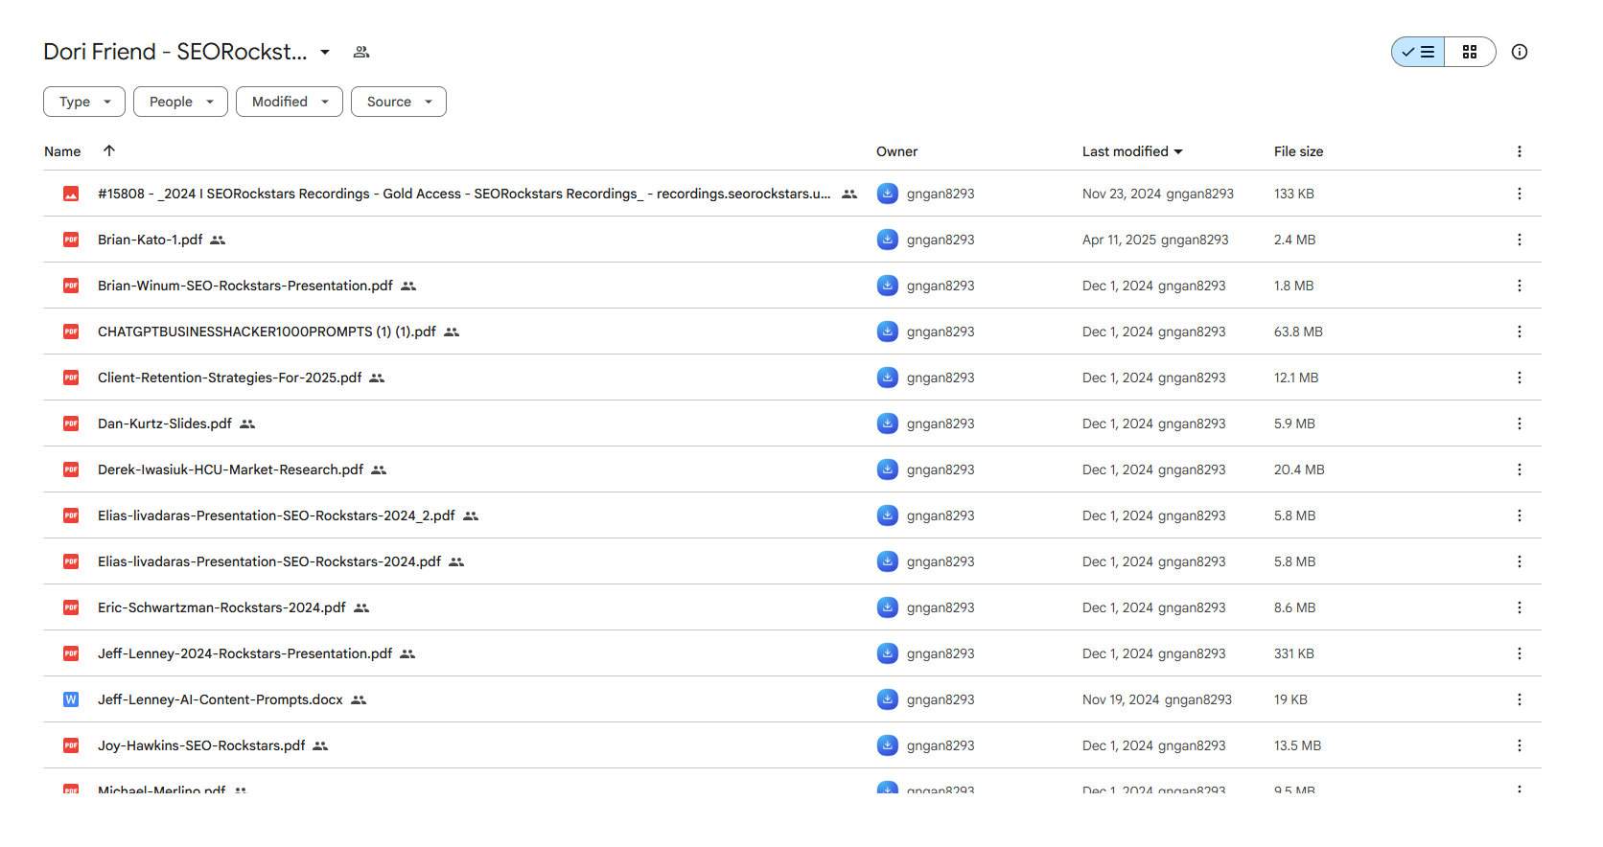
Task: Select the PDF icon of Brian-Kato-1.pdf
Action: tap(71, 240)
